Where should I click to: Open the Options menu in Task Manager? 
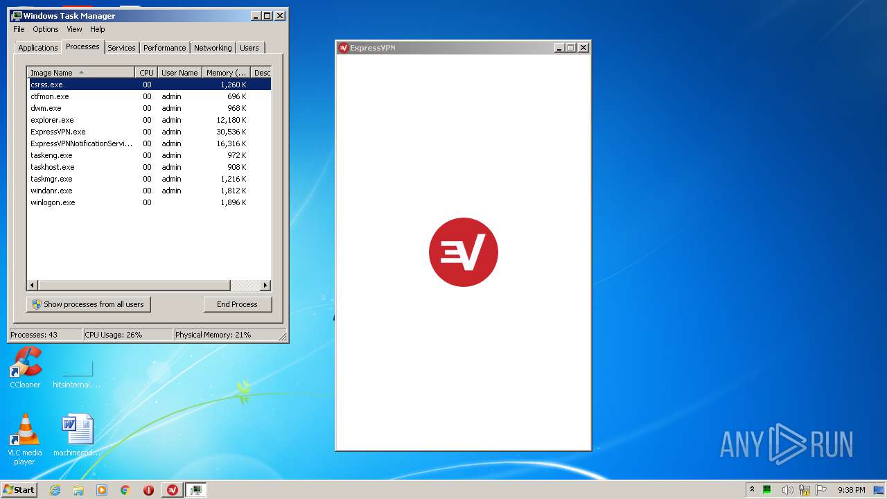46,29
